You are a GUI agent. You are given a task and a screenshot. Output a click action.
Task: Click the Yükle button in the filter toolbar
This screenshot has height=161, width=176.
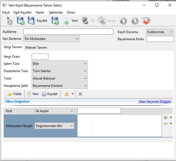15,94
